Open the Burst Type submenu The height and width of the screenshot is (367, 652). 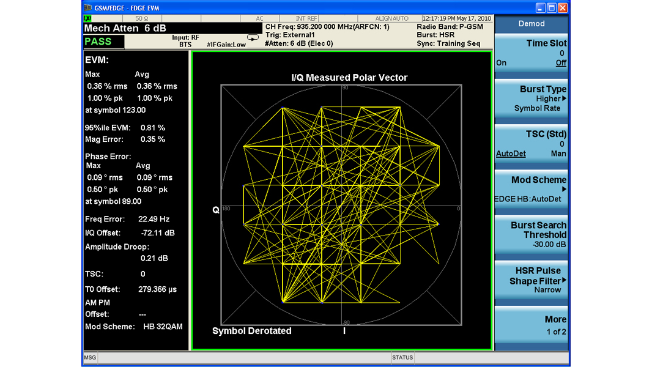531,98
